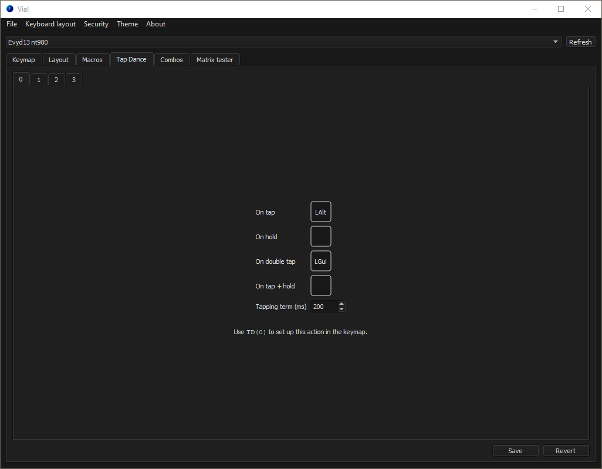Select tap dance entry tab 2
Image resolution: width=602 pixels, height=469 pixels.
pos(56,80)
